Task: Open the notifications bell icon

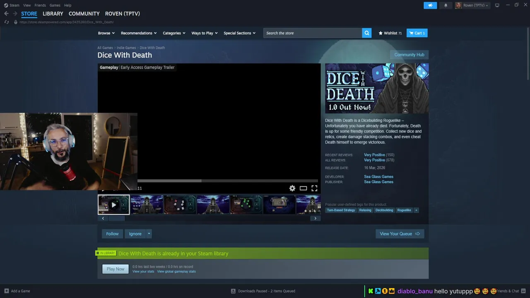Action: coord(446,5)
